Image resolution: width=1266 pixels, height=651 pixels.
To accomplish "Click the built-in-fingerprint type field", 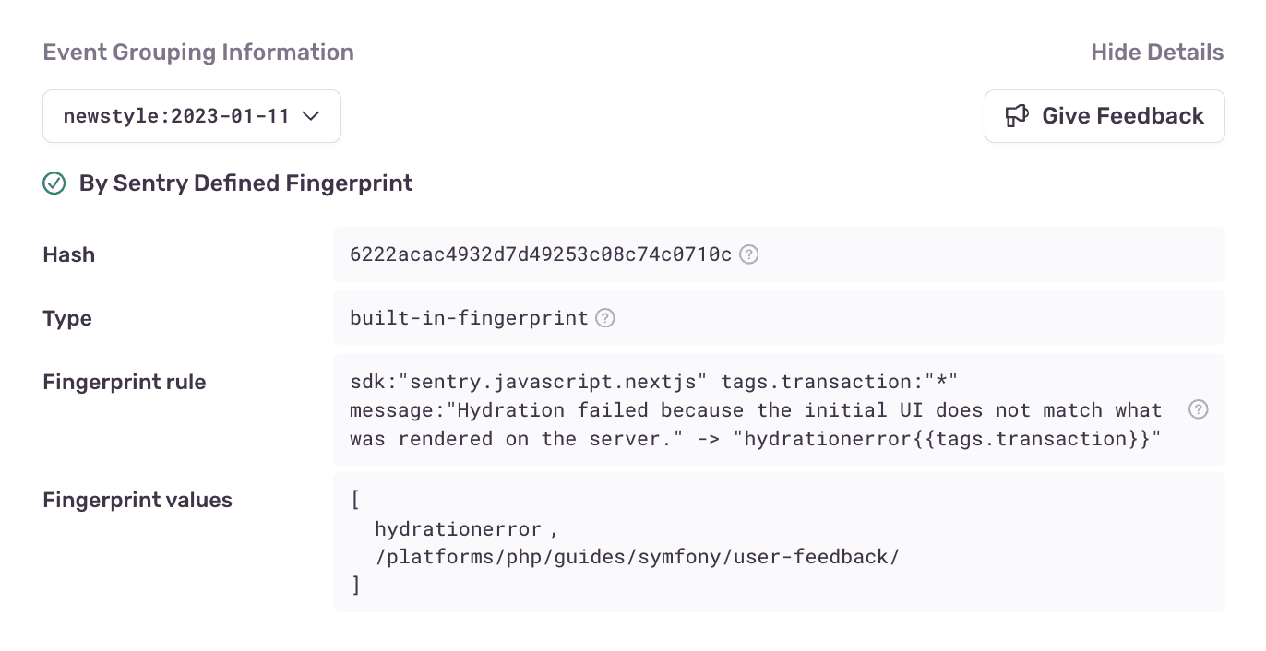I will tap(469, 318).
